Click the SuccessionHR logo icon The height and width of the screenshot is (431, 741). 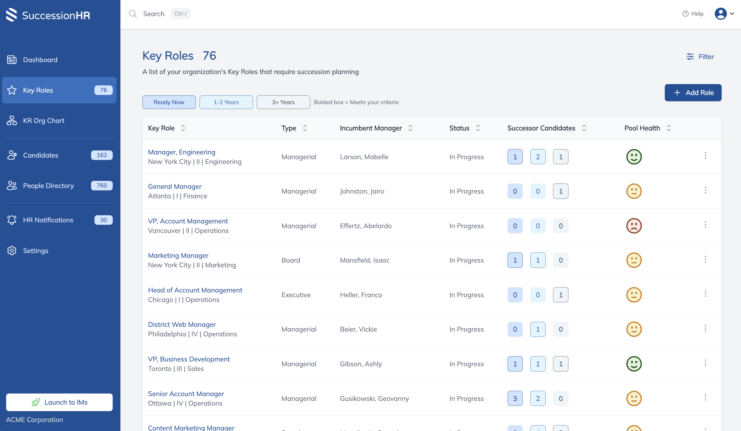pyautogui.click(x=11, y=15)
